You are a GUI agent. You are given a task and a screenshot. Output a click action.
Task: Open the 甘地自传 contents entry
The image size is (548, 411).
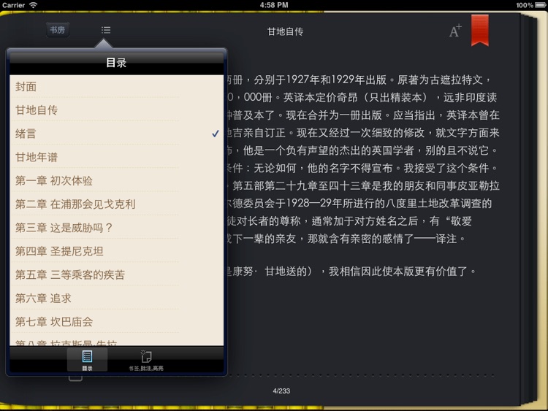click(117, 110)
